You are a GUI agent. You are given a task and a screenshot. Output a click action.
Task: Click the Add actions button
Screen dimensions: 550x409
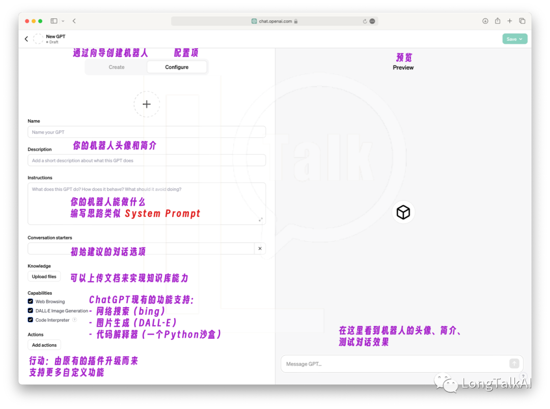pyautogui.click(x=44, y=345)
